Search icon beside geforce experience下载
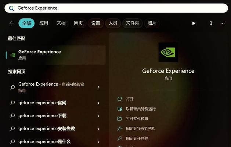Image resolution: width=231 pixels, height=147 pixels. click(x=12, y=116)
